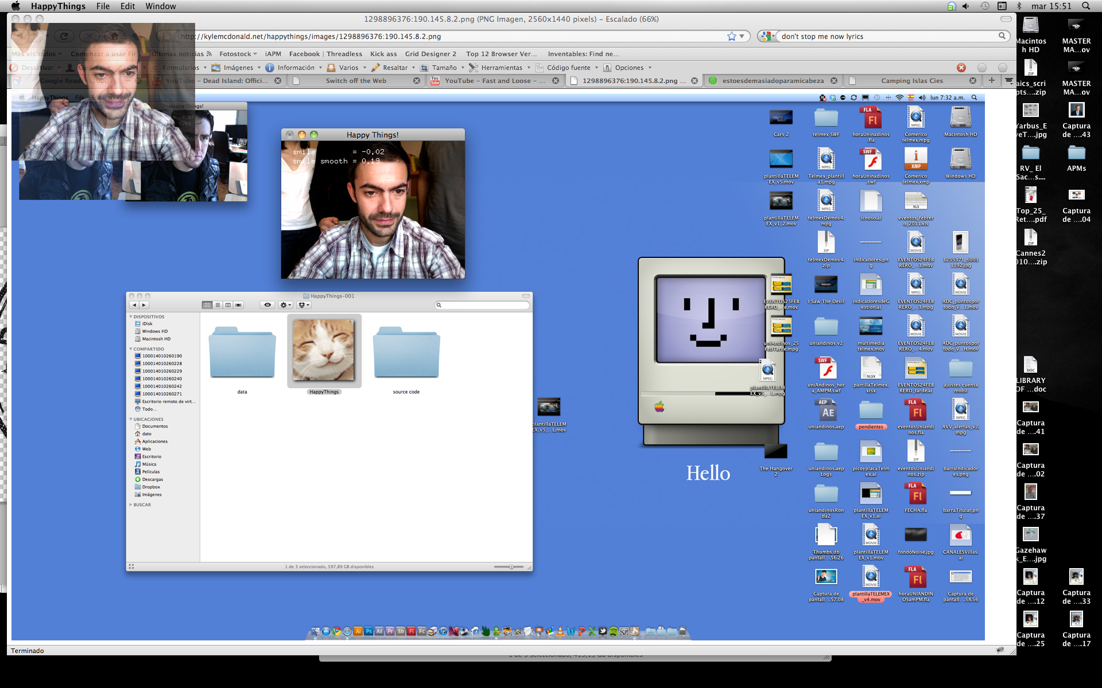This screenshot has height=688, width=1102.
Task: Close the 'Switch off the Web' tab
Action: (x=417, y=81)
